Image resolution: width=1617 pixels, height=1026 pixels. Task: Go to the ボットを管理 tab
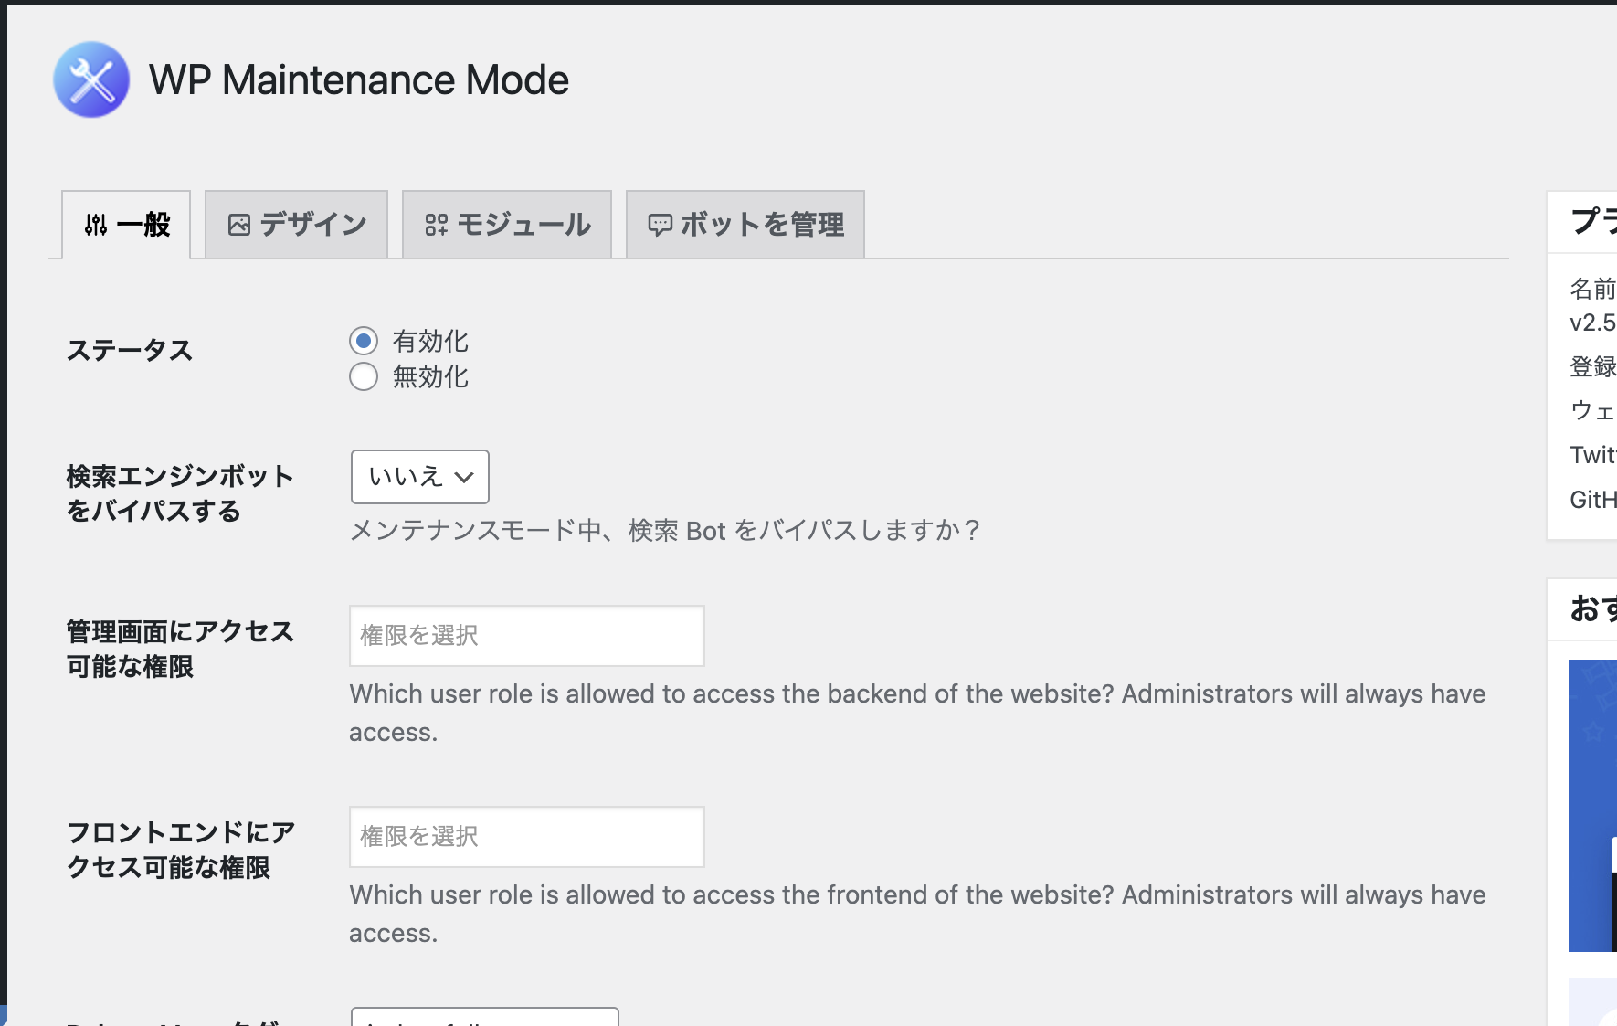click(745, 225)
